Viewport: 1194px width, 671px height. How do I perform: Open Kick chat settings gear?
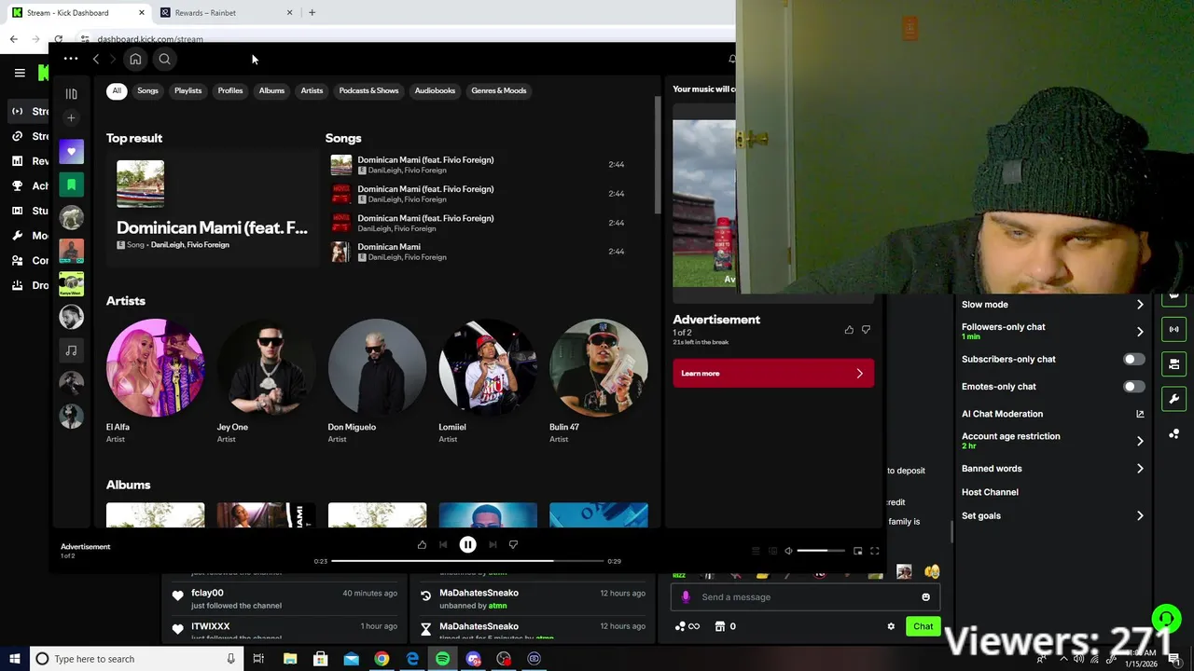[x=891, y=626]
